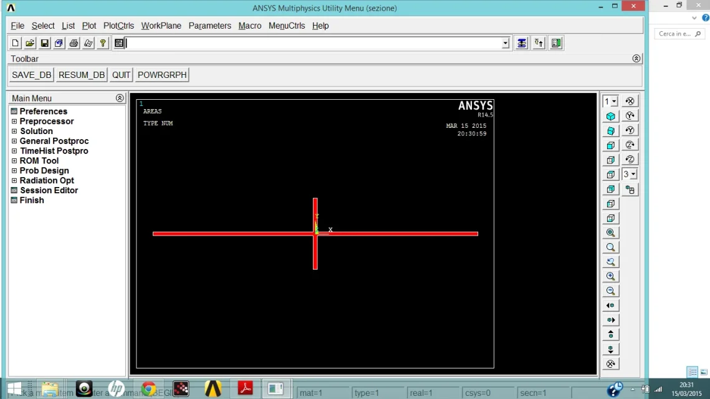
Task: Click the New Analysis icon
Action: [15, 43]
